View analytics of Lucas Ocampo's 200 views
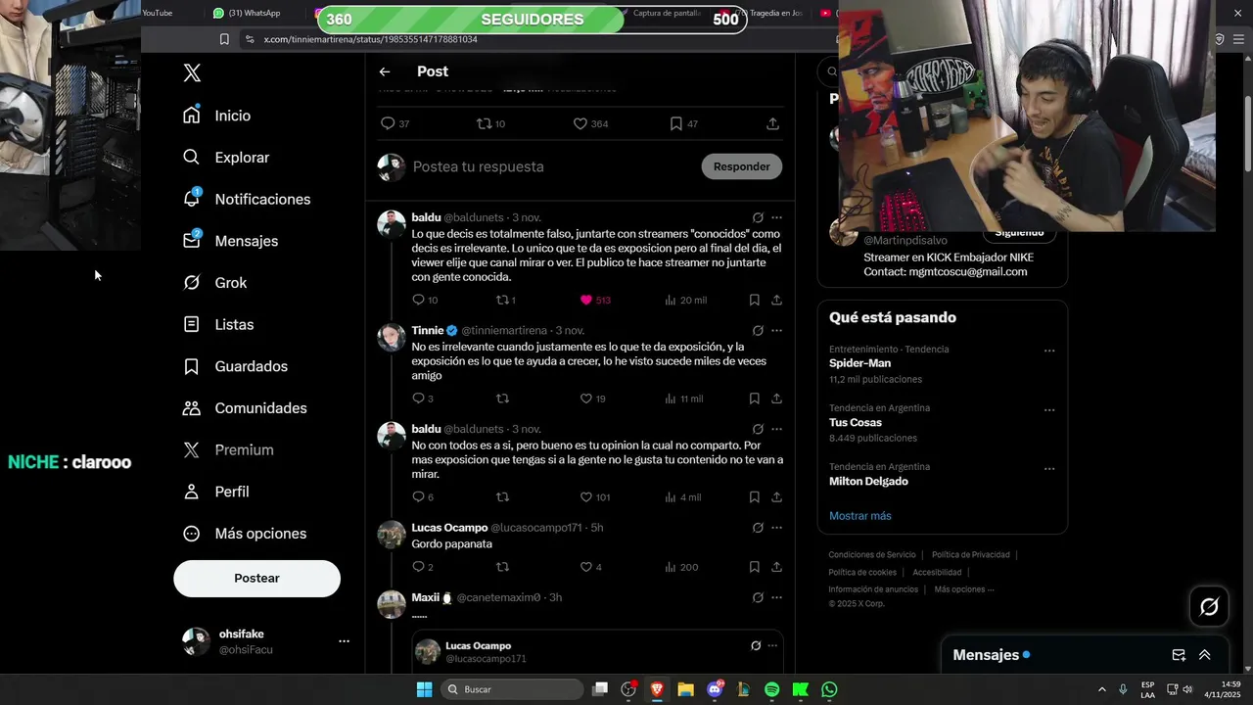This screenshot has width=1253, height=705. point(671,567)
